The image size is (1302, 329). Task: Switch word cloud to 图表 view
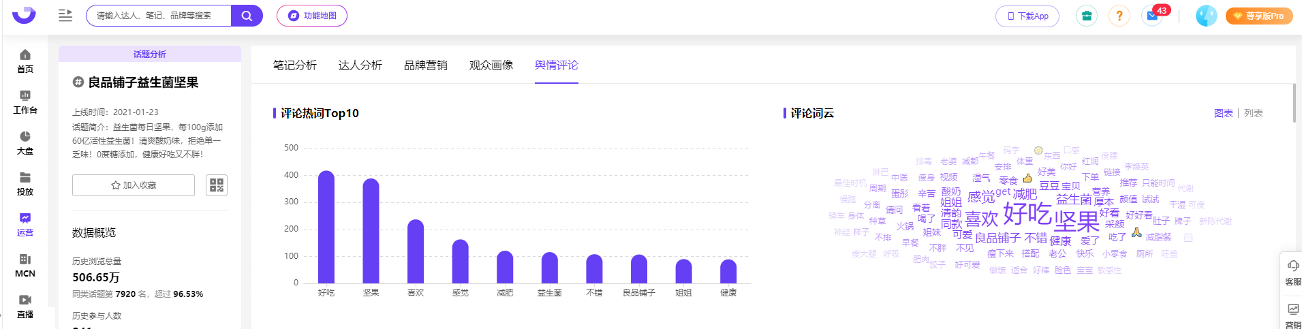click(x=1224, y=113)
